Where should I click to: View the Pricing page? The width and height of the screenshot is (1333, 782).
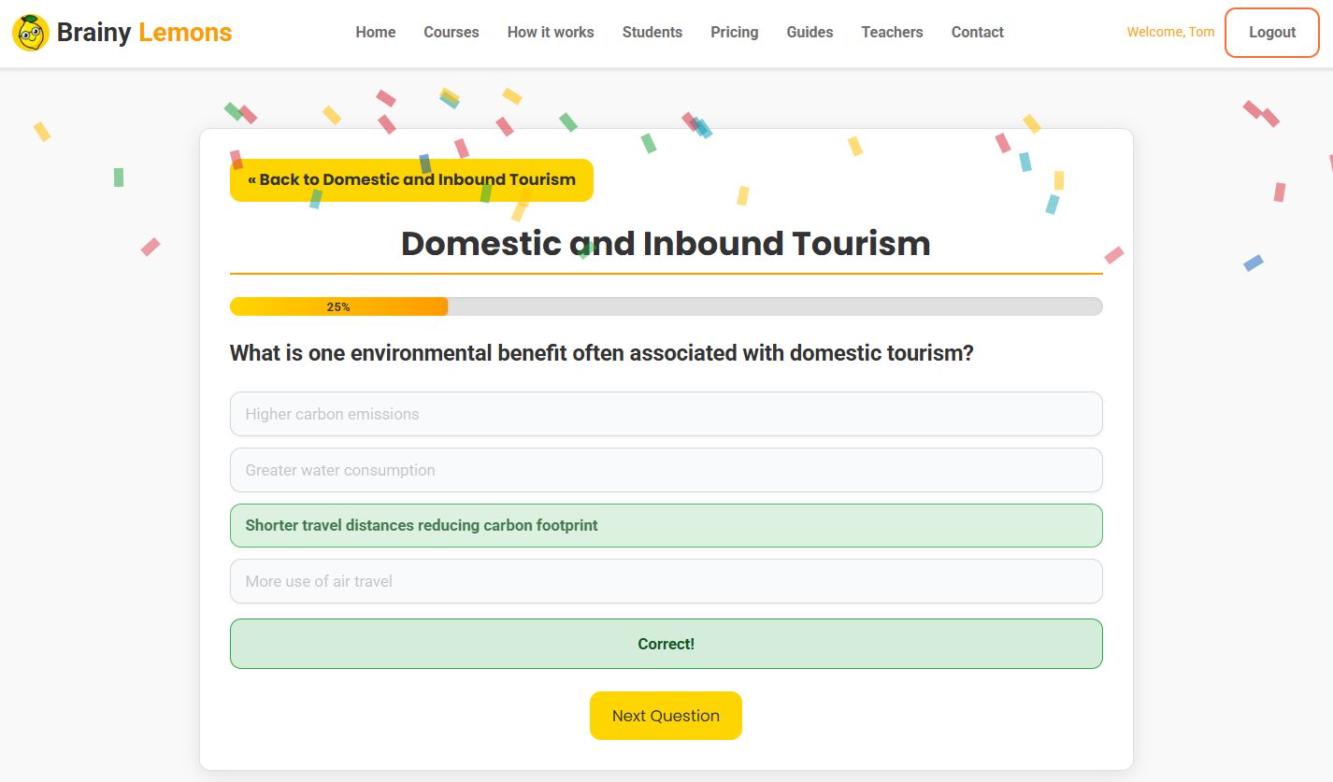[735, 32]
